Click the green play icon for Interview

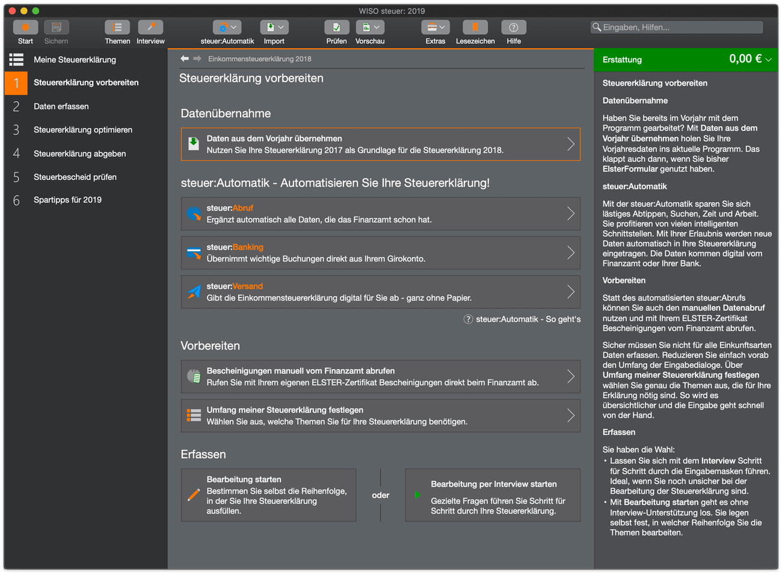tap(417, 495)
